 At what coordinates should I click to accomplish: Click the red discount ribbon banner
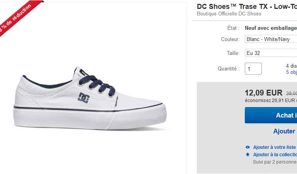(15, 20)
